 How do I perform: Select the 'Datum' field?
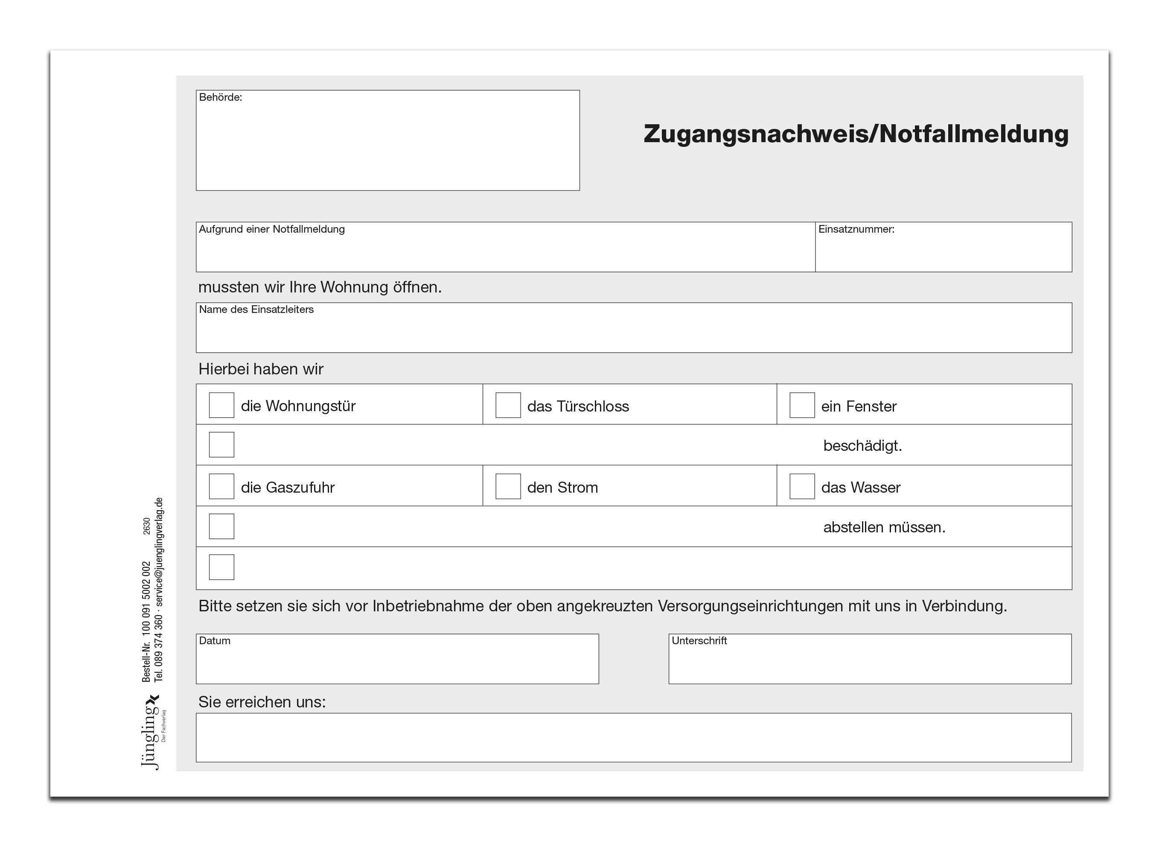click(x=397, y=659)
